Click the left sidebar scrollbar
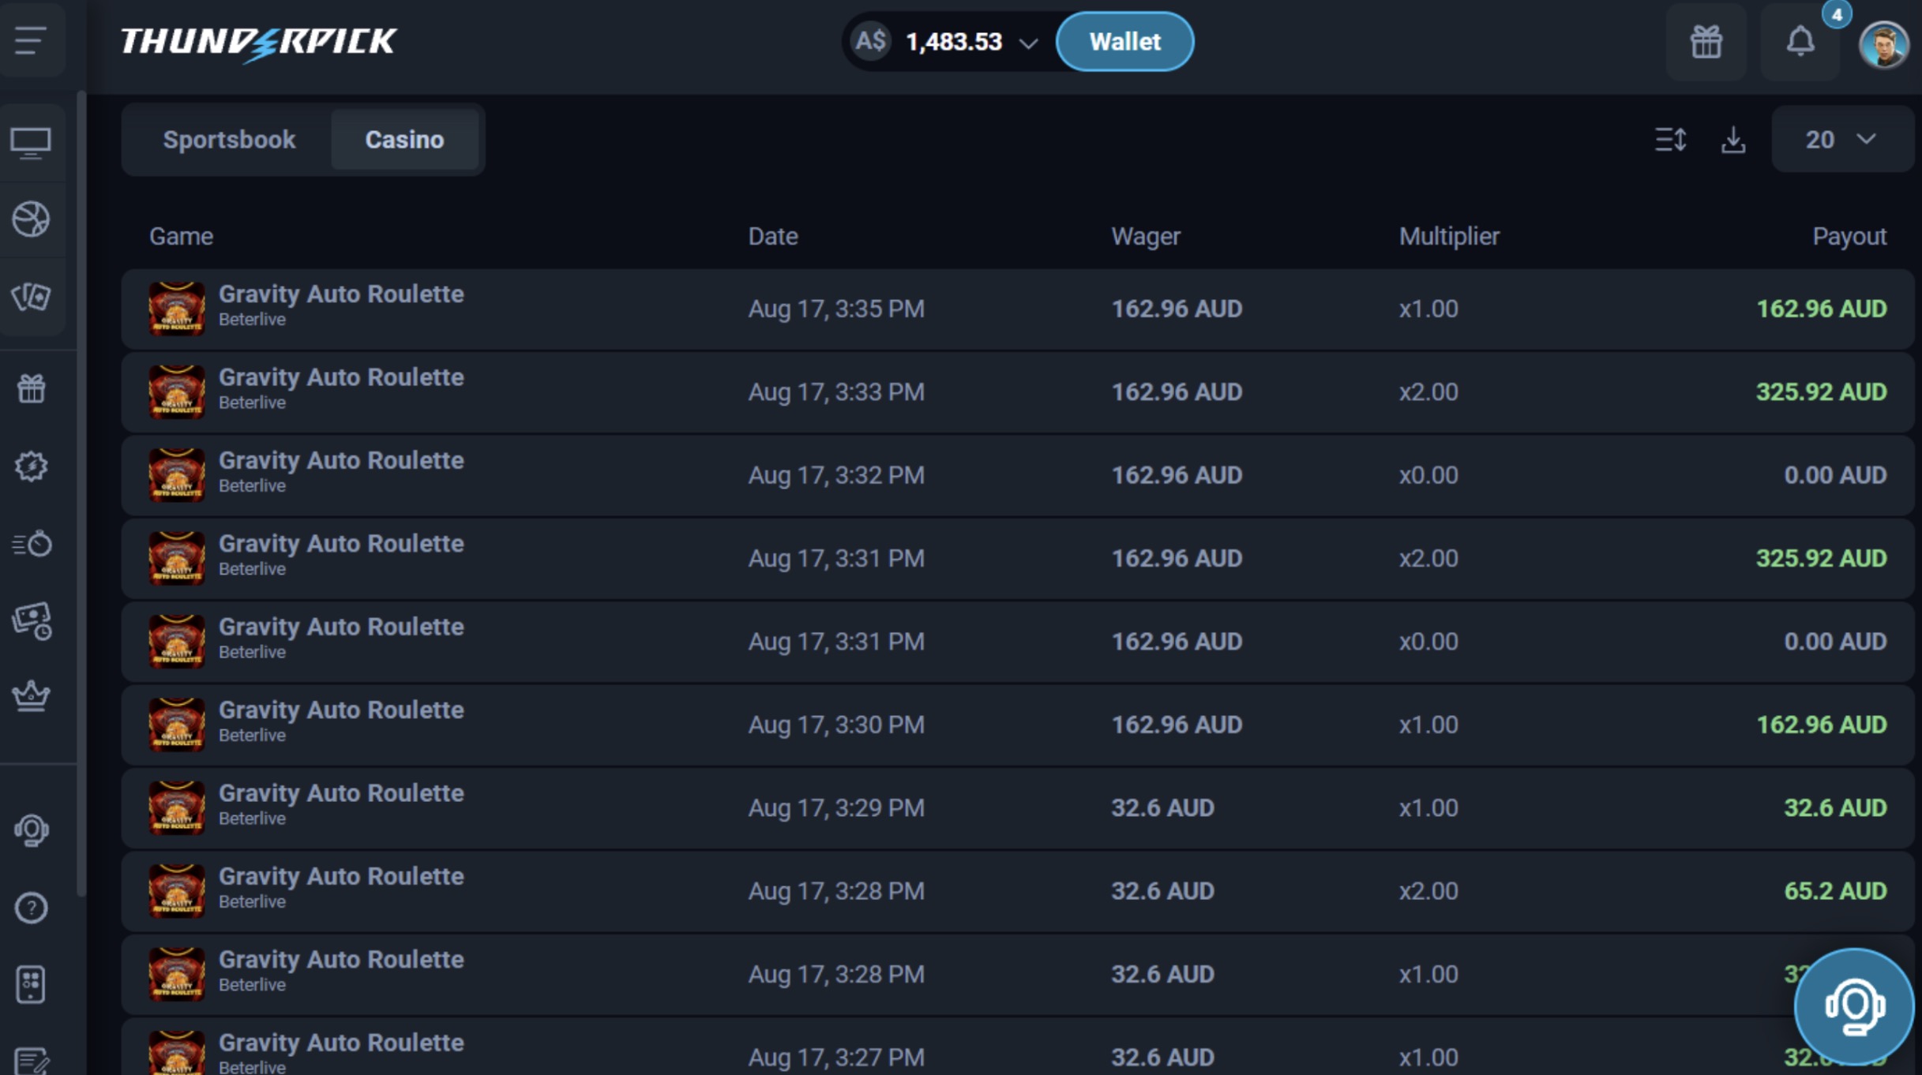Screen dimensions: 1922x1075 81,493
